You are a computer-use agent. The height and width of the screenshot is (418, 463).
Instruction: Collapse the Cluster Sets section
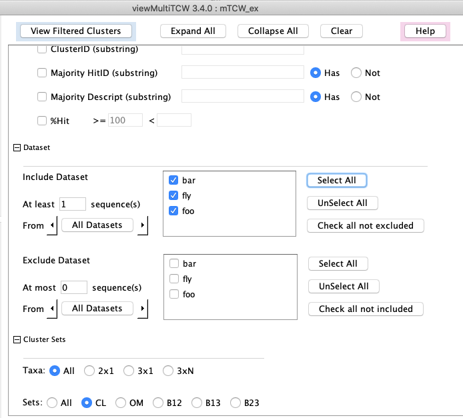click(17, 339)
